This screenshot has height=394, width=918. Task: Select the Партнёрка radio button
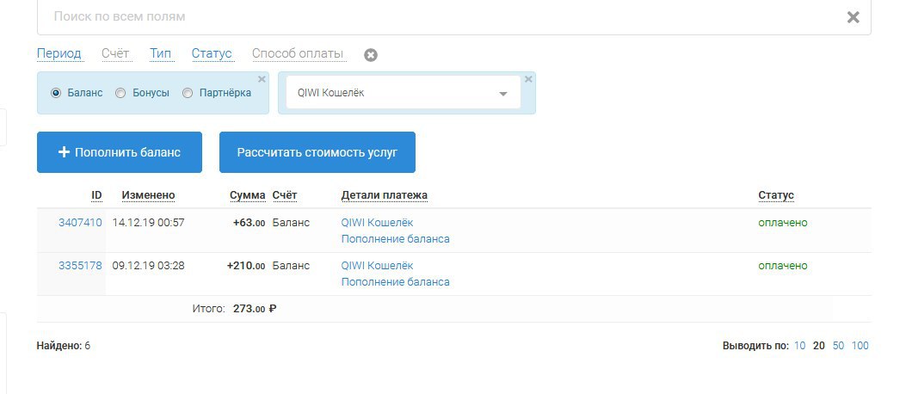click(188, 93)
